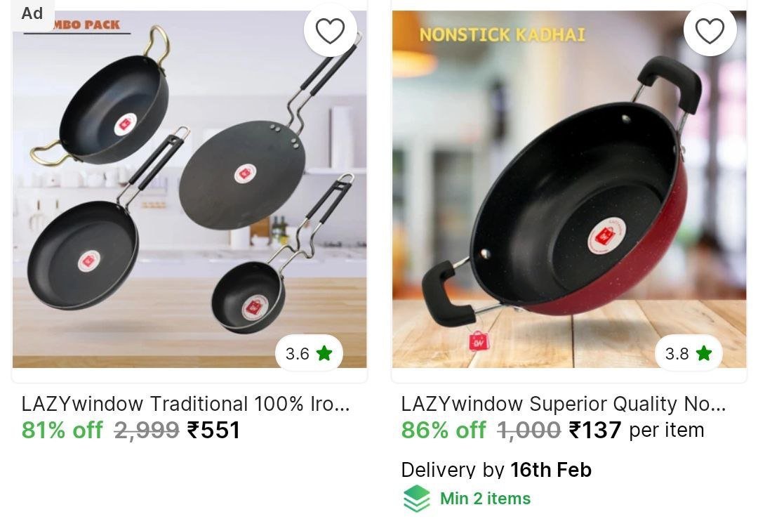Tap the ₹551 price
Screen dimensions: 758x519
[213, 430]
